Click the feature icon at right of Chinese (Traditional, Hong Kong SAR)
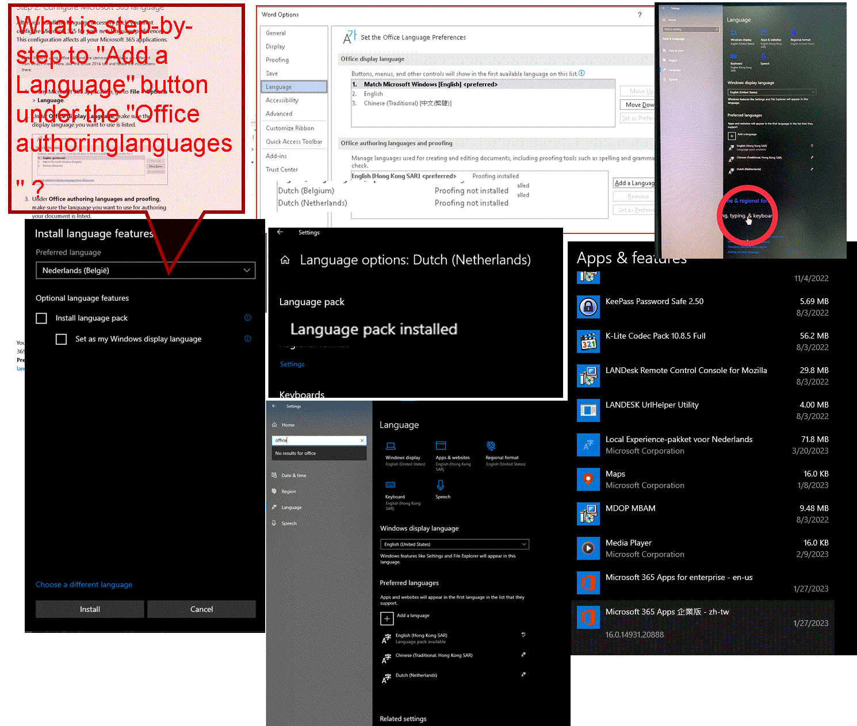 tap(523, 655)
